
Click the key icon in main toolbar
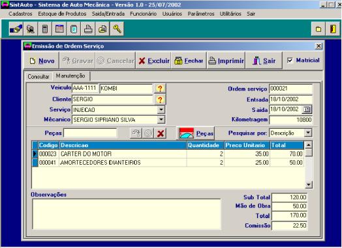click(x=117, y=29)
